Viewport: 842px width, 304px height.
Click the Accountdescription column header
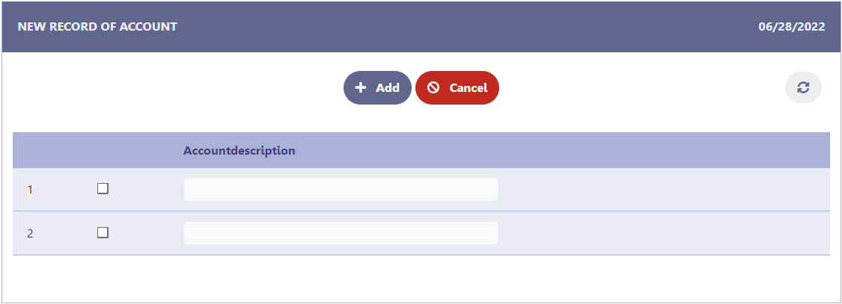240,151
